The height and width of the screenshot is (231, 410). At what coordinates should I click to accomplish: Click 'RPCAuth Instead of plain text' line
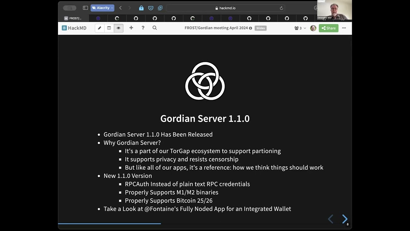(x=187, y=184)
